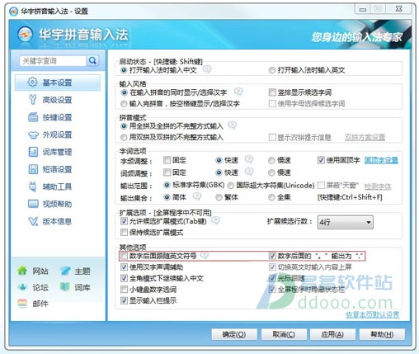The width and height of the screenshot is (419, 354).
Task: Uncheck 使用固顶字 checkbox
Action: 321,160
